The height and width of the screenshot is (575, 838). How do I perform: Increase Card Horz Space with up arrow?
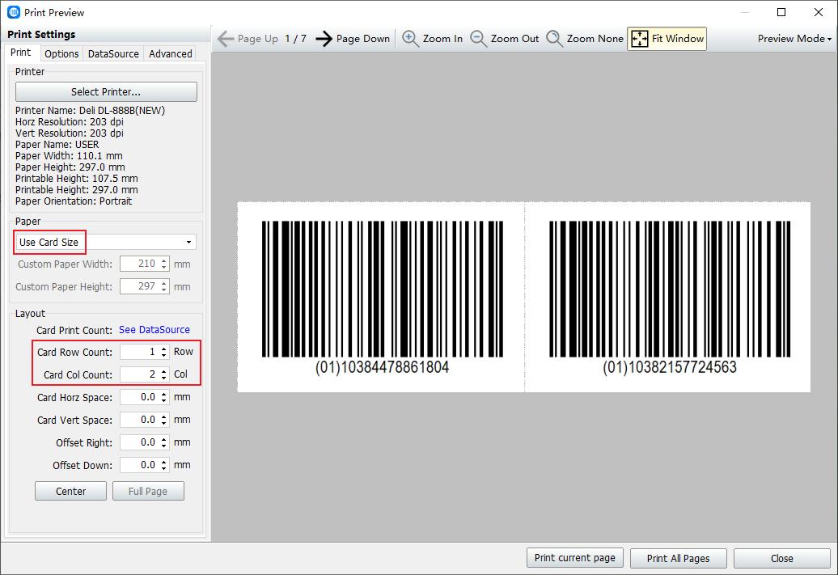click(164, 394)
